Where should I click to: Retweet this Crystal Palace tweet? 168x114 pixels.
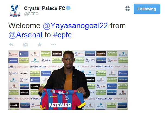coord(25,45)
